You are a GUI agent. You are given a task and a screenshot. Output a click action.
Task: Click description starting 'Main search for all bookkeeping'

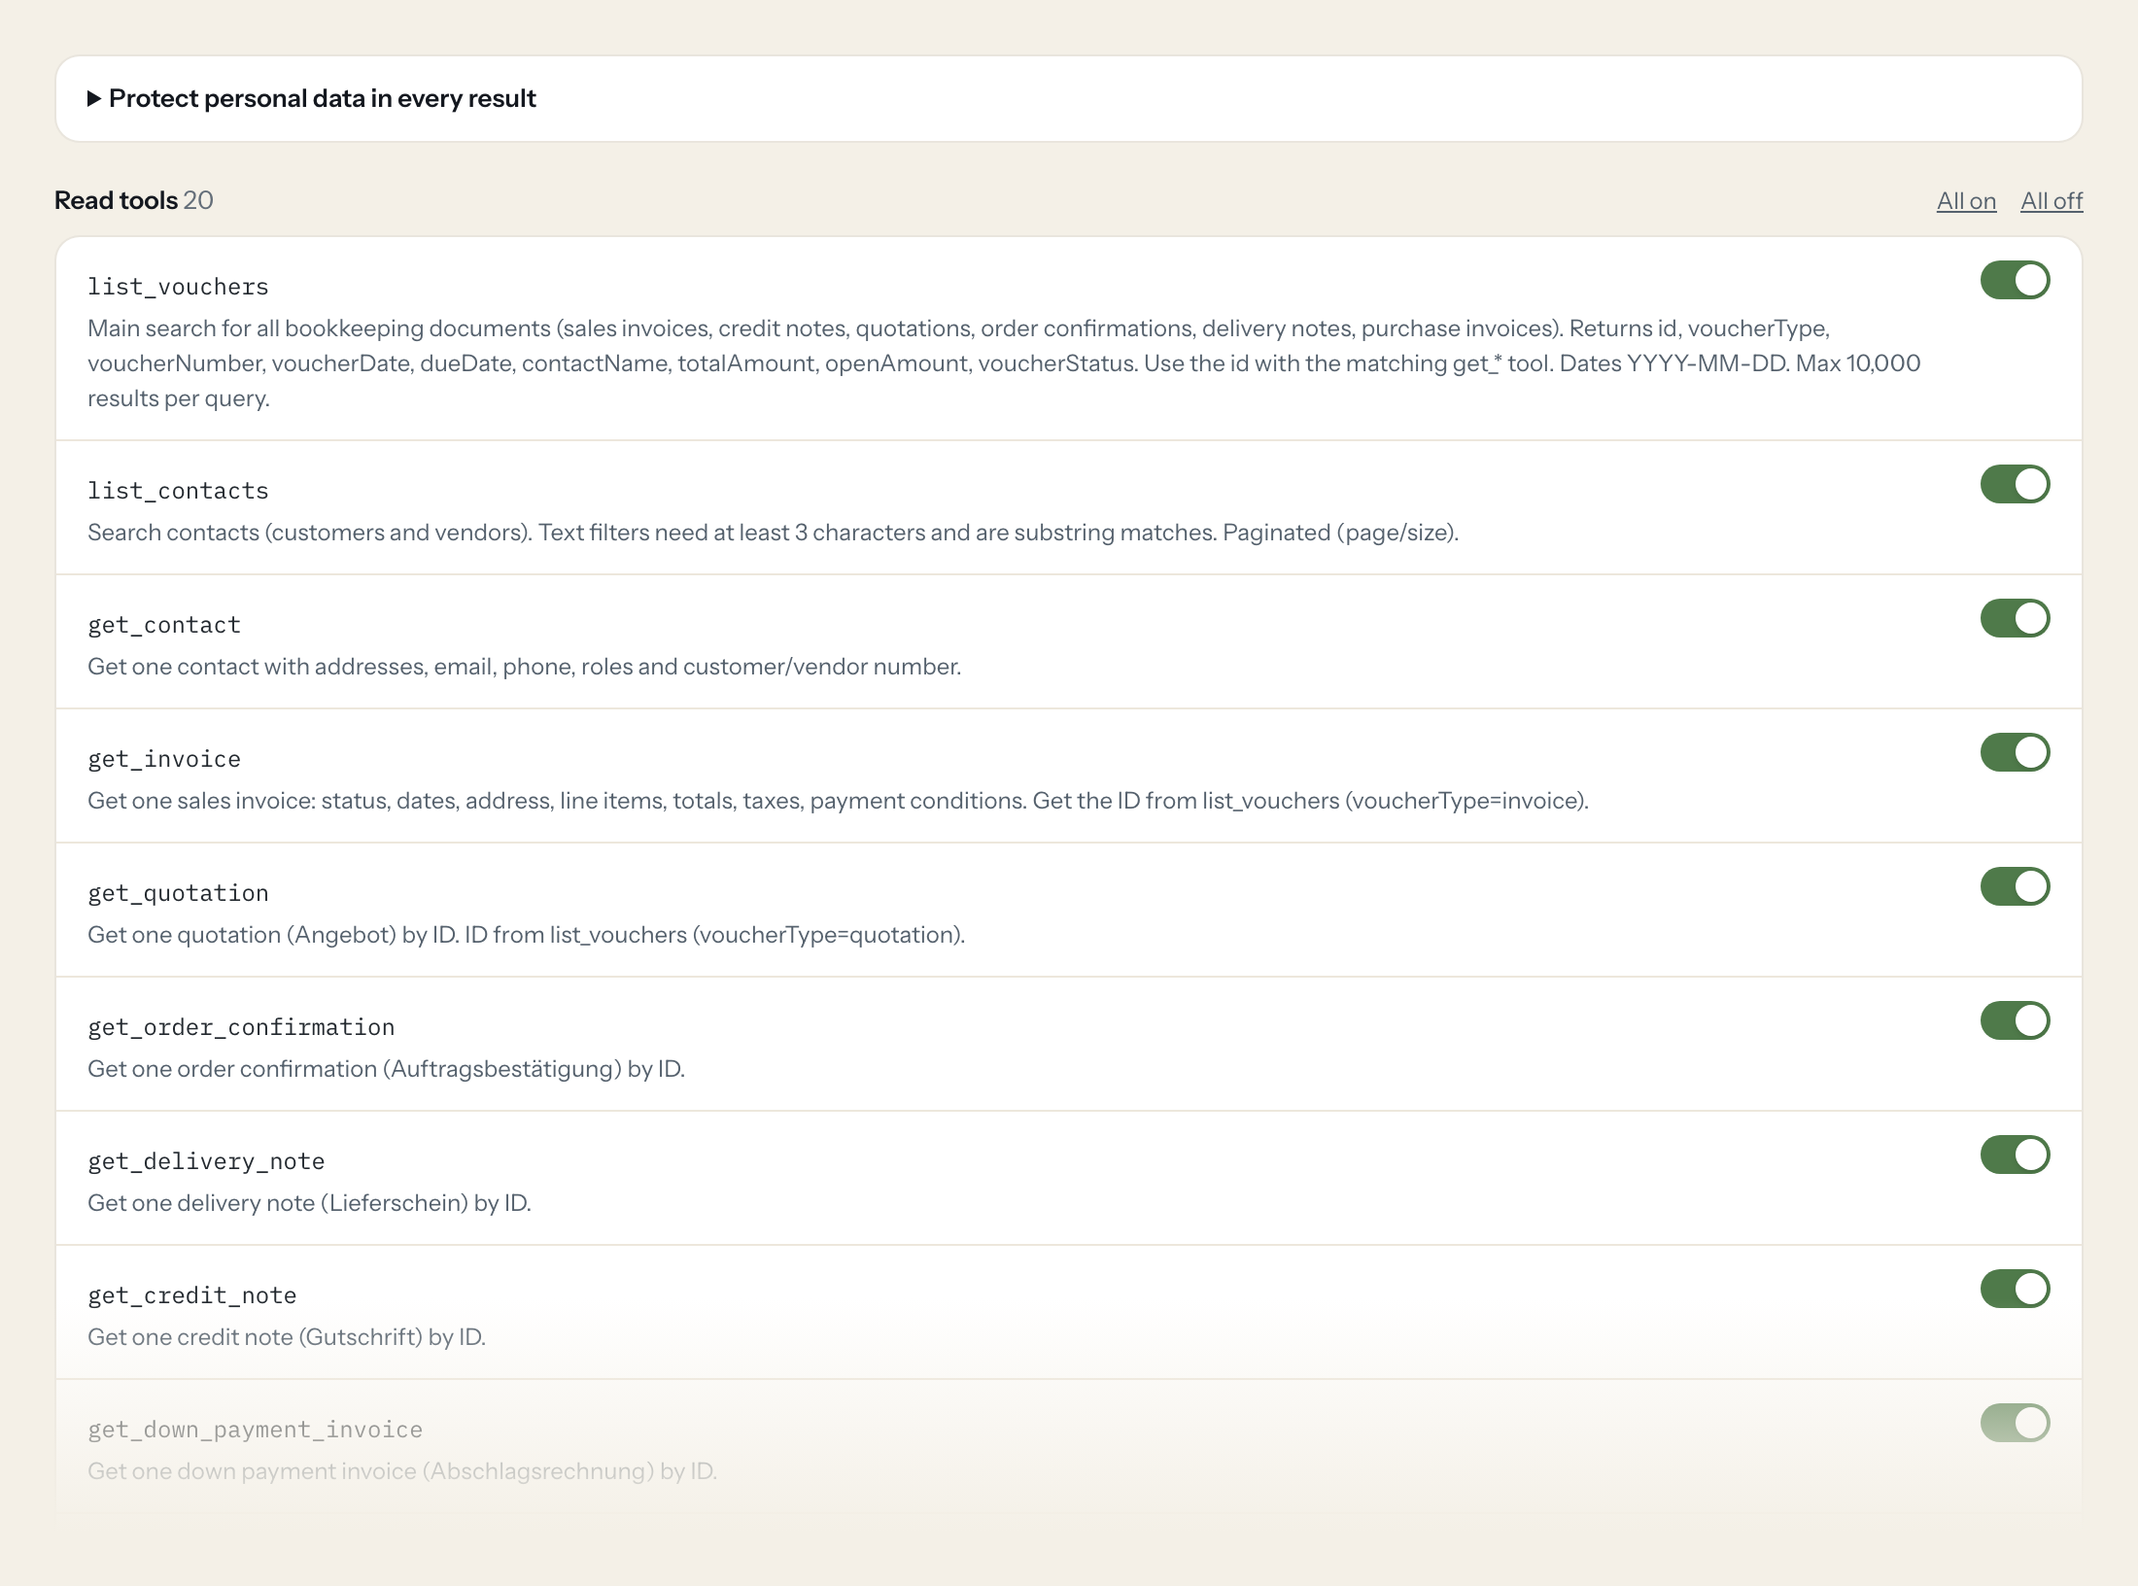(1004, 363)
